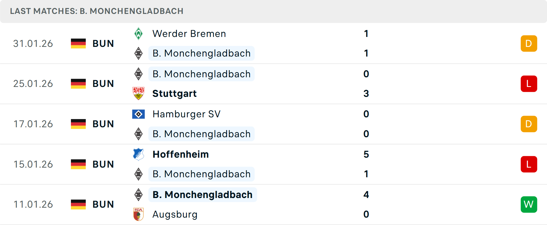The image size is (547, 225).
Task: Open the Hoffenheim club crest
Action: [x=138, y=154]
